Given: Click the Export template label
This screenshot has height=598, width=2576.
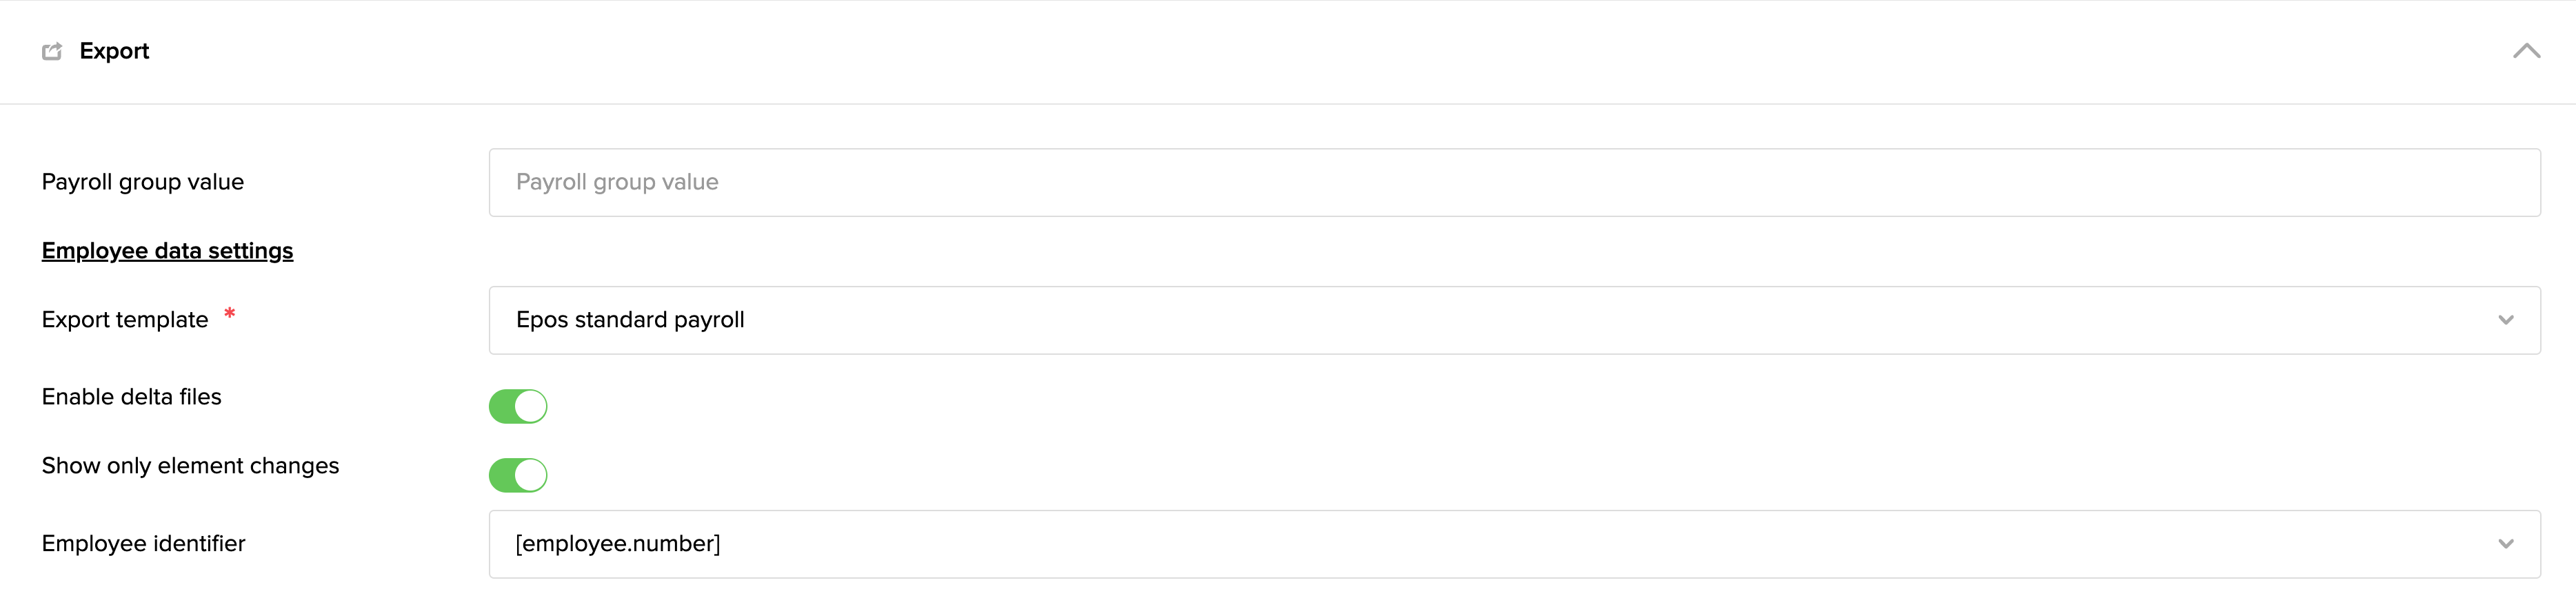Looking at the screenshot, I should coord(125,319).
